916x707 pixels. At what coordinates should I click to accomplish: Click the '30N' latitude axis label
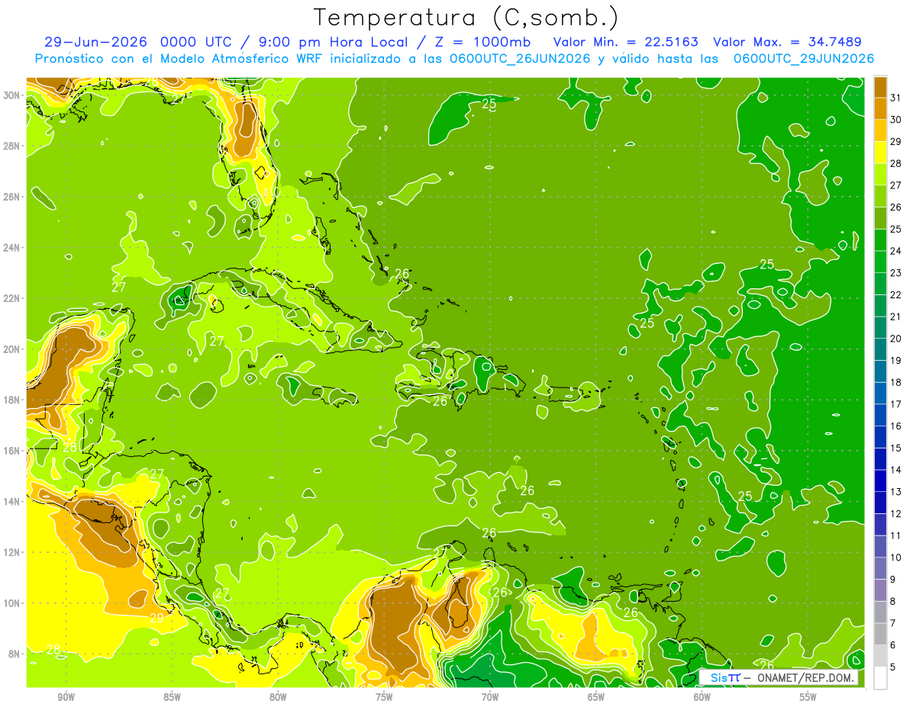(x=12, y=95)
